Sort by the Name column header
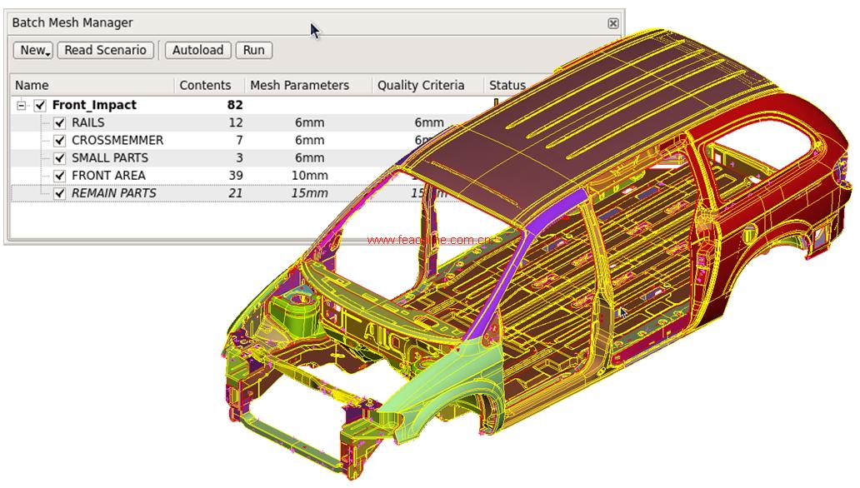This screenshot has width=860, height=488. [32, 85]
